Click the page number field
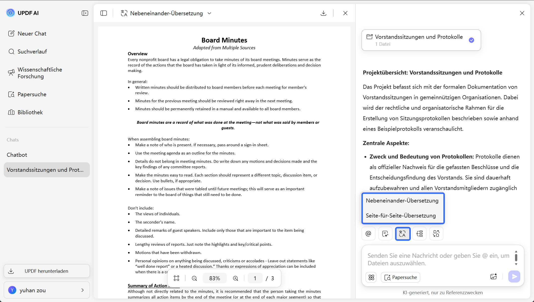The height and width of the screenshot is (302, 534). [x=255, y=278]
